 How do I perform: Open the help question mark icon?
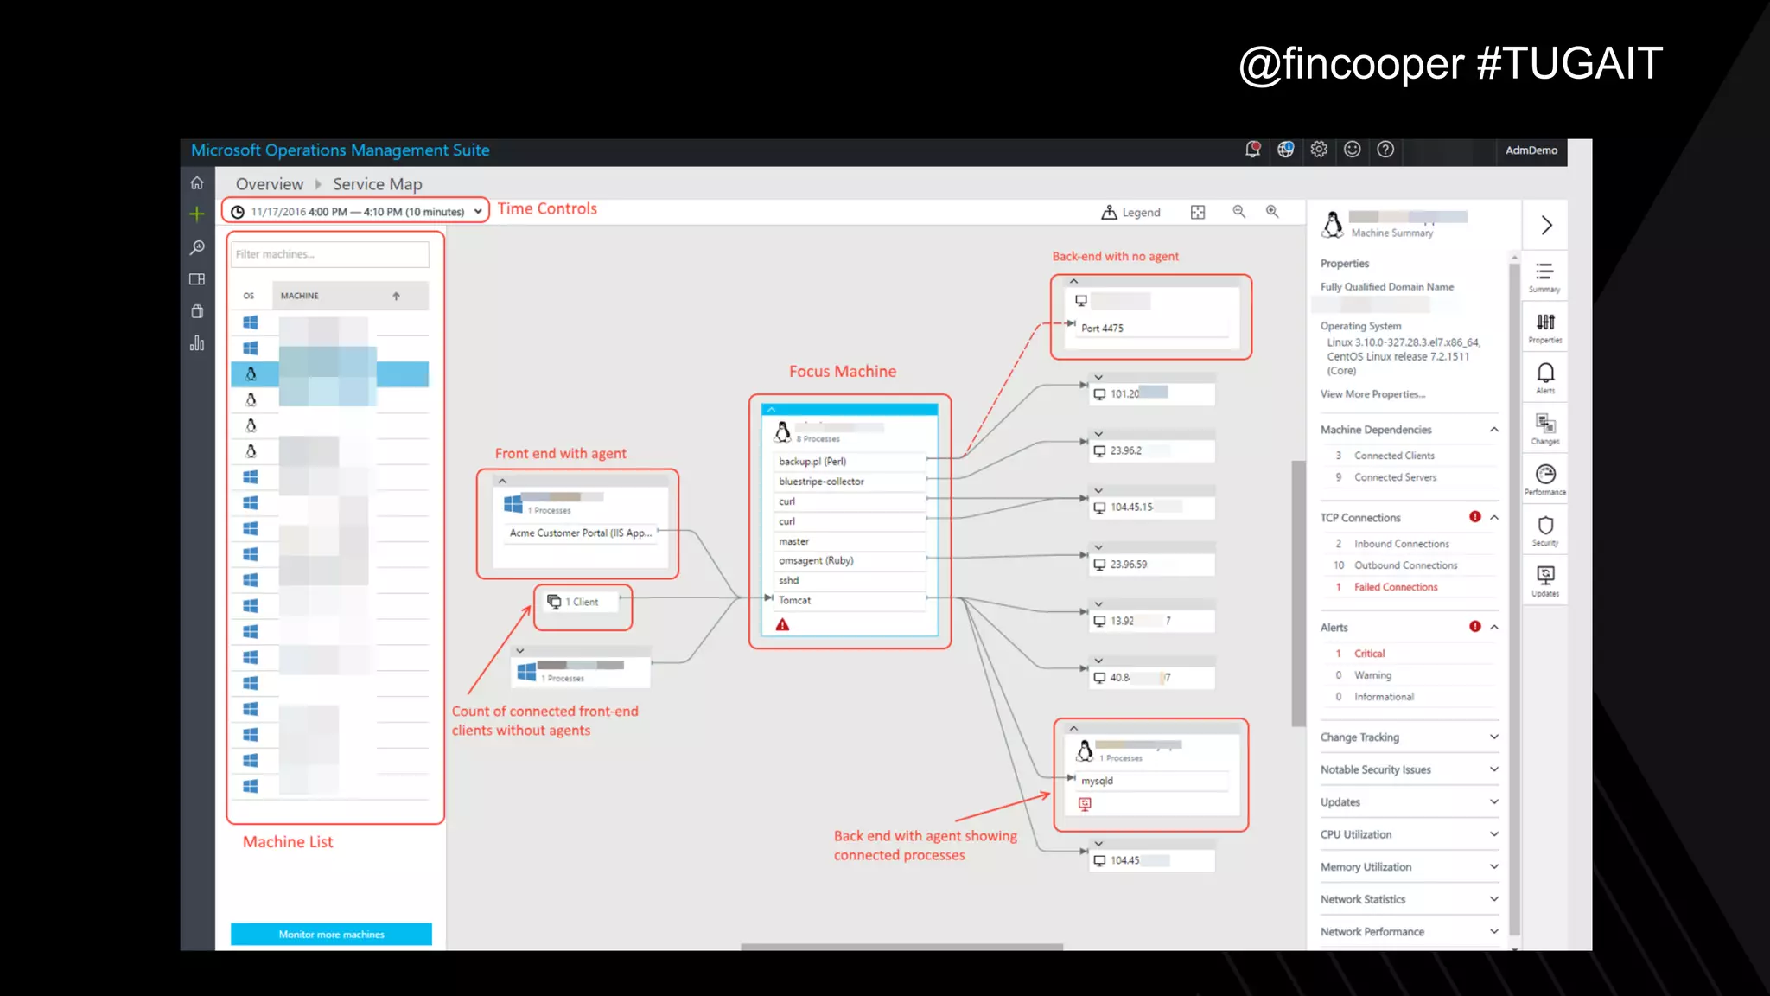click(1385, 150)
